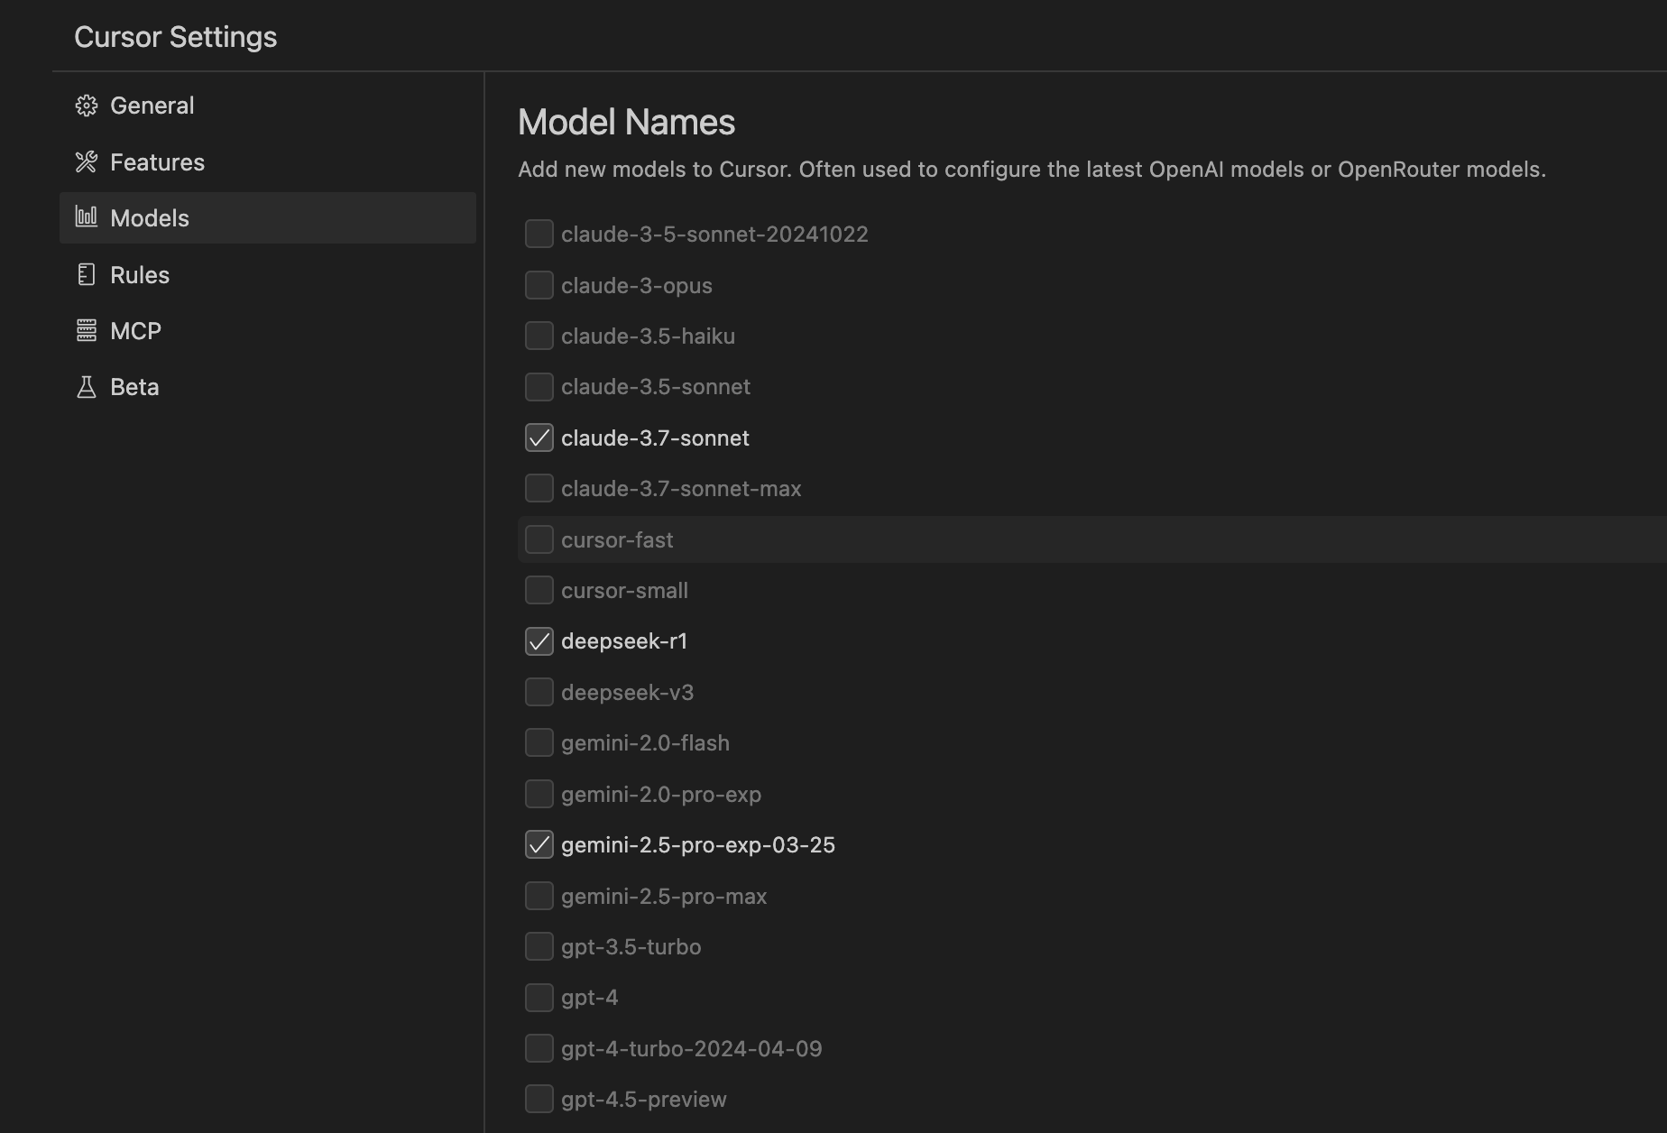Check the cursor-small model box
The image size is (1667, 1133).
pyautogui.click(x=539, y=590)
